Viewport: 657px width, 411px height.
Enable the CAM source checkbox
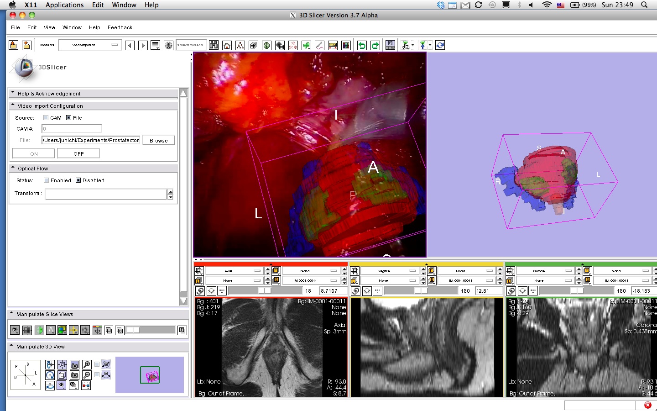(x=46, y=118)
